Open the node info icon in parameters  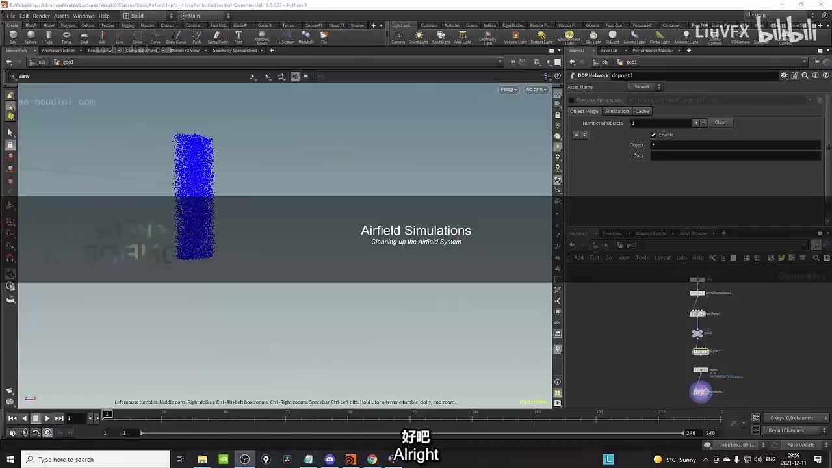pyautogui.click(x=815, y=75)
